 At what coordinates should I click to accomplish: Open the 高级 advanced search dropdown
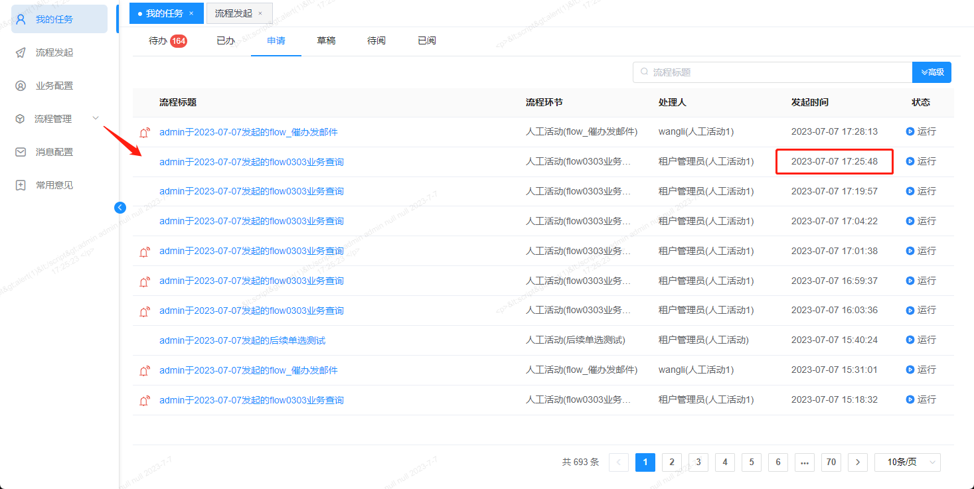tap(932, 72)
